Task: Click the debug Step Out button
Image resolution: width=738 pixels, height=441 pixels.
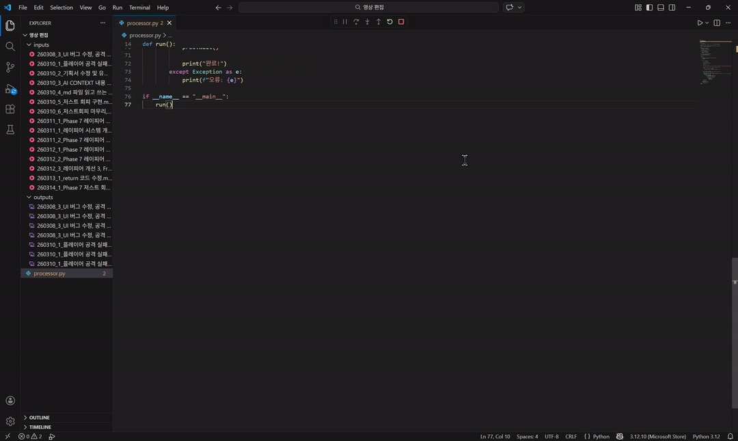Action: coord(379,22)
